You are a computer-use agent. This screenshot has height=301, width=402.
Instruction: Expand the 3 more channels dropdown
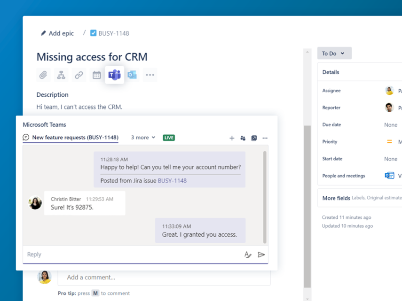coord(143,138)
